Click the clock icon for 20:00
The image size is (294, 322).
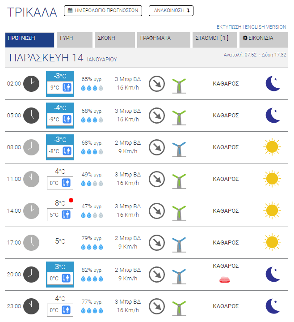click(x=31, y=274)
